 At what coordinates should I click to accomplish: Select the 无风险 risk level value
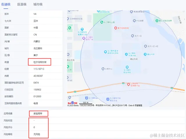tap(37, 134)
